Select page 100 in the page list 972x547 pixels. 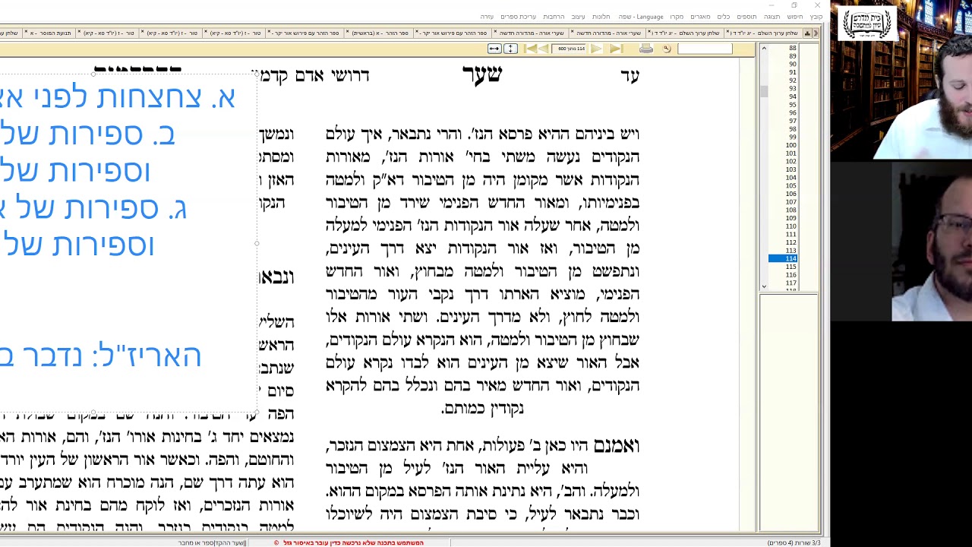click(x=791, y=145)
